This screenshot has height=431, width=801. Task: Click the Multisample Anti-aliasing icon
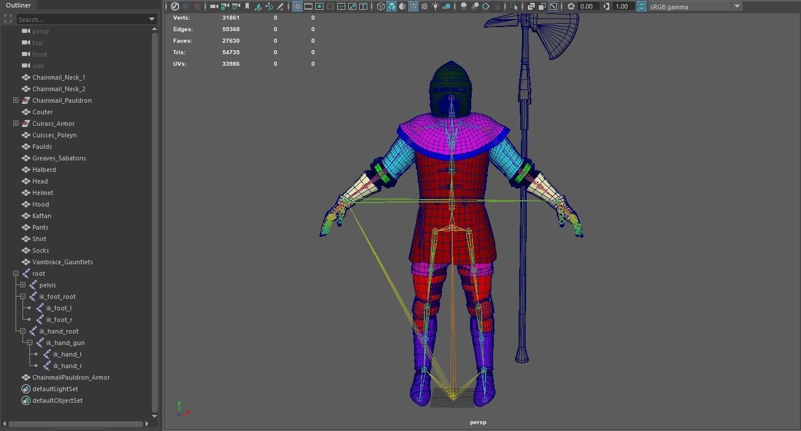click(486, 6)
